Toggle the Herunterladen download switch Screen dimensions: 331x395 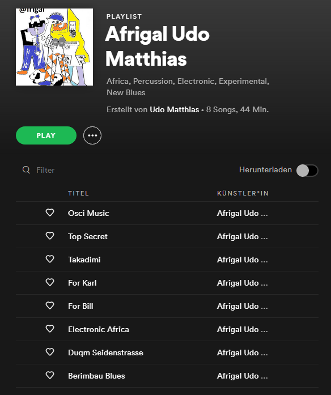[x=307, y=171]
